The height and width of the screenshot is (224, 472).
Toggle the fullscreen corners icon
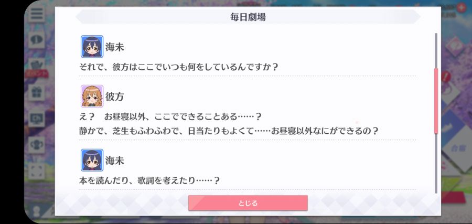(37, 170)
